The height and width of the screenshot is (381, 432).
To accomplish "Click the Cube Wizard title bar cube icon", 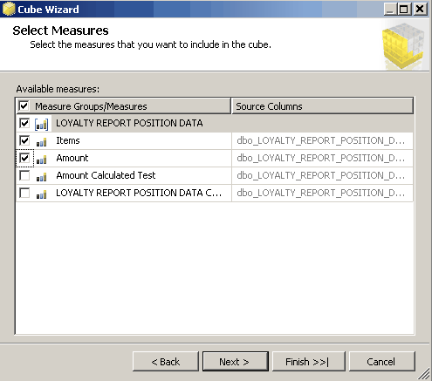I will pos(9,9).
